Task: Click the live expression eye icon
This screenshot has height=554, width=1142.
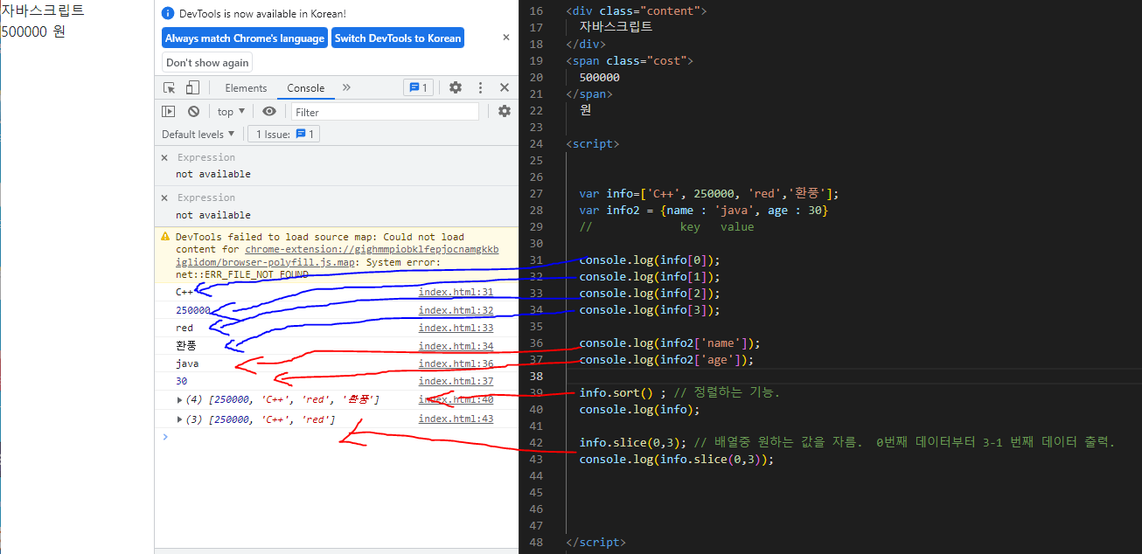Action: click(x=269, y=111)
